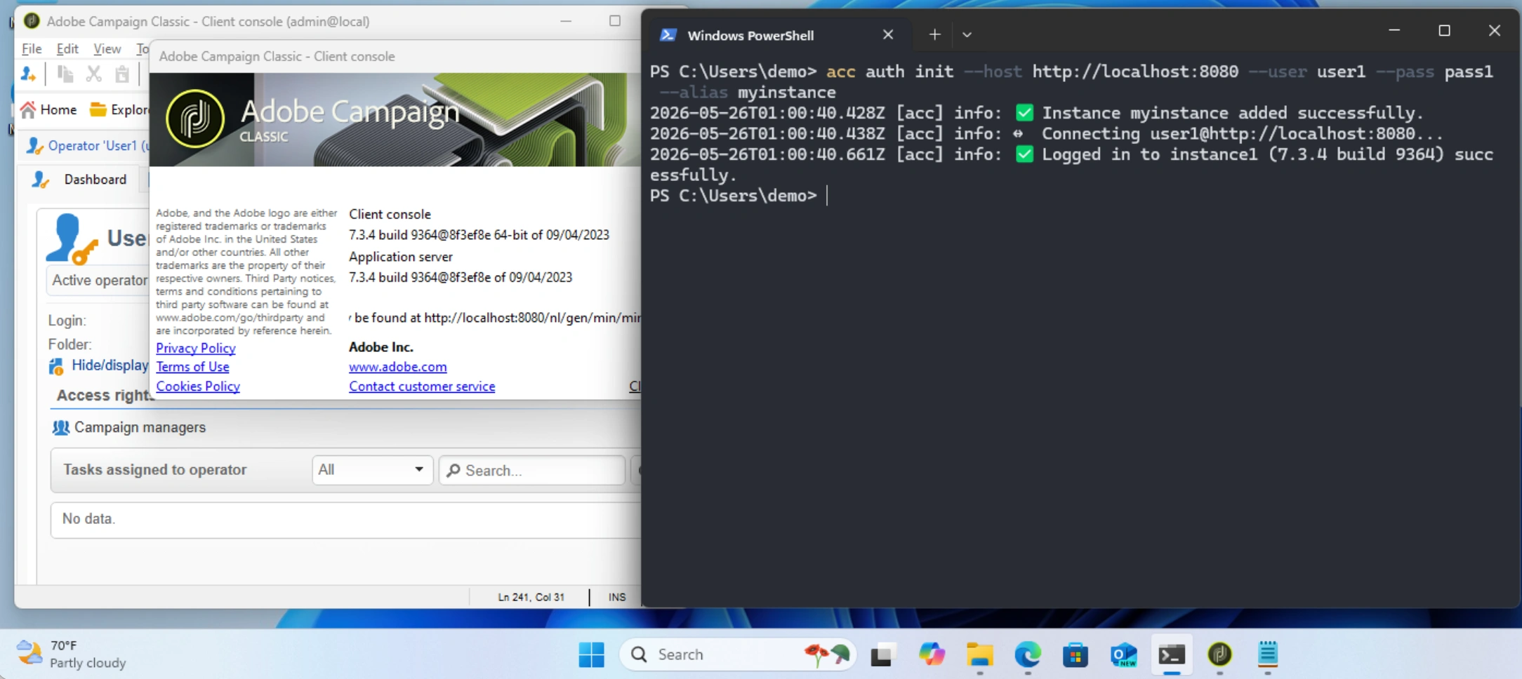The width and height of the screenshot is (1522, 679).
Task: Open the Windows Start menu
Action: 591,654
